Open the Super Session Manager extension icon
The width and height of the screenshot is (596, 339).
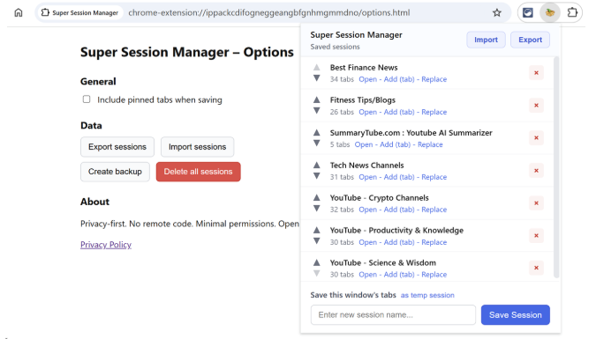[x=550, y=12]
